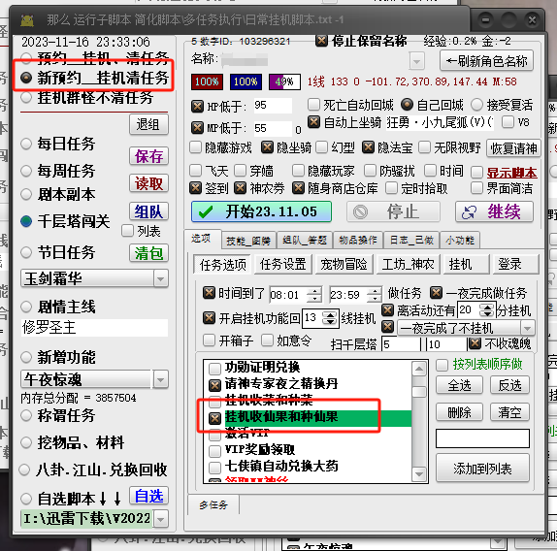Image resolution: width=557 pixels, height=551 pixels.
Task: Click the green 清包 button
Action: 148,253
